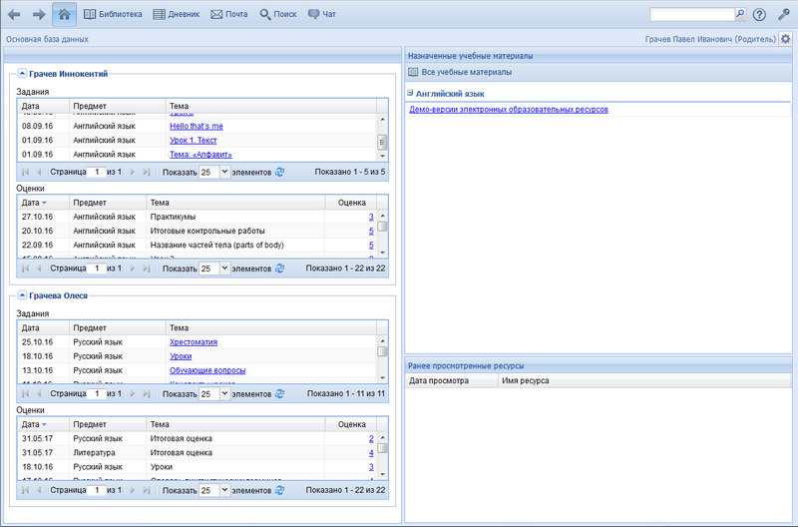Click the back arrow navigation icon

click(14, 15)
